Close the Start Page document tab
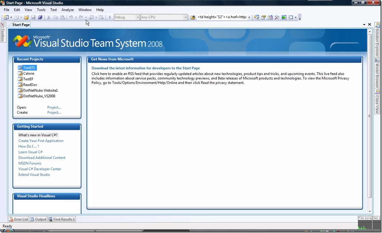 point(370,25)
